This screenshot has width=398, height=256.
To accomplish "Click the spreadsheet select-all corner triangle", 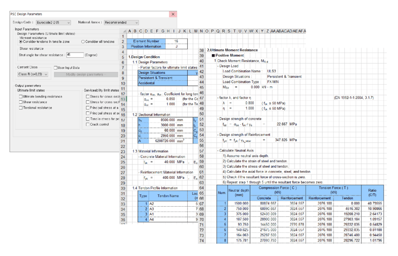I will pos(123,32).
